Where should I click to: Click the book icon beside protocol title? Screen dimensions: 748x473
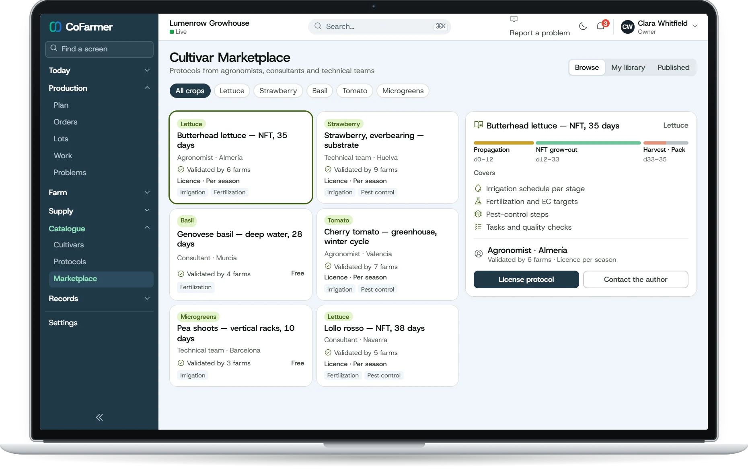click(479, 125)
